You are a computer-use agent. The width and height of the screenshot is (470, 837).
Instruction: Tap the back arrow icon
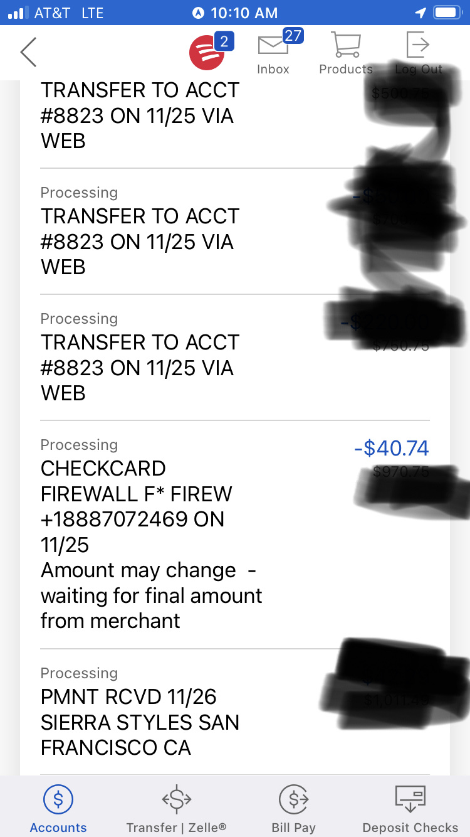click(29, 52)
